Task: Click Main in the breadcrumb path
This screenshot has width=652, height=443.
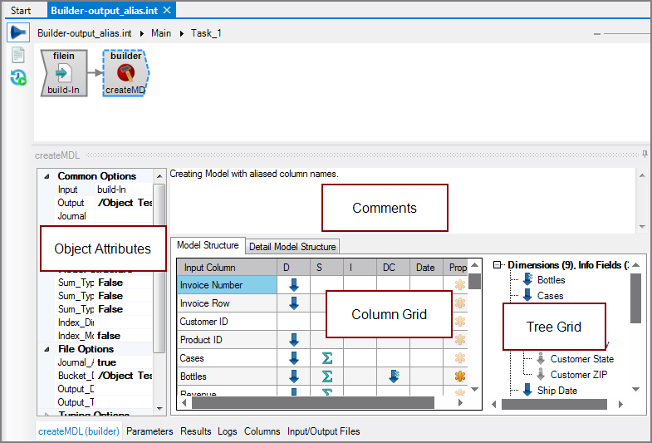Action: [x=161, y=33]
